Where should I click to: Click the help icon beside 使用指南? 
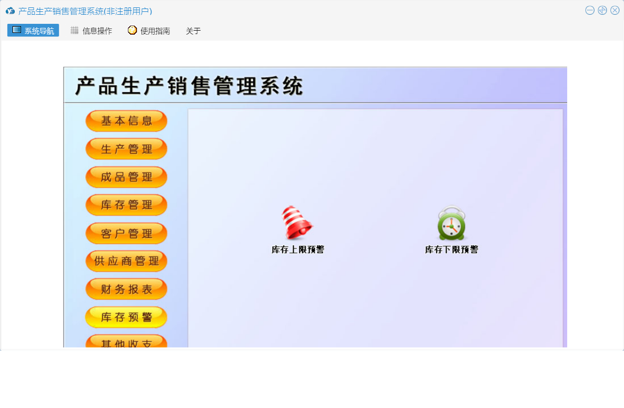pyautogui.click(x=132, y=30)
